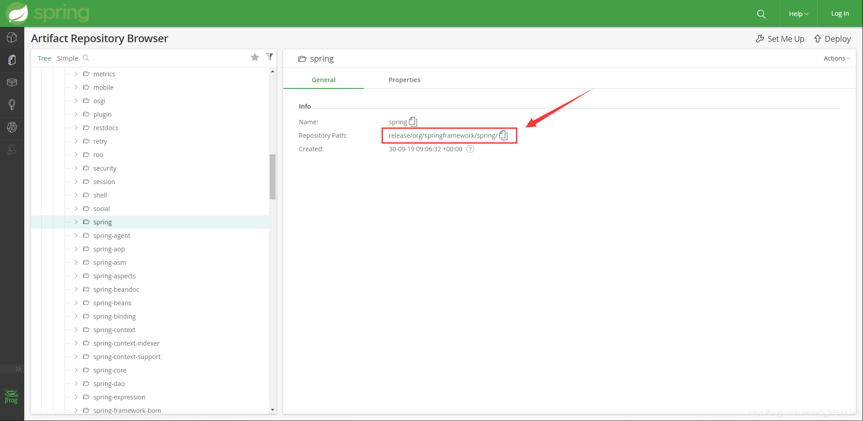Open the Packages box icon in the sidebar
The height and width of the screenshot is (421, 863).
(x=12, y=83)
